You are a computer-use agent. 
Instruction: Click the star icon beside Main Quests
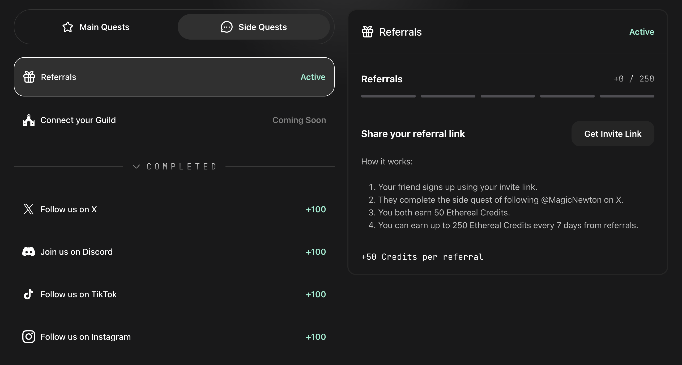click(x=68, y=27)
